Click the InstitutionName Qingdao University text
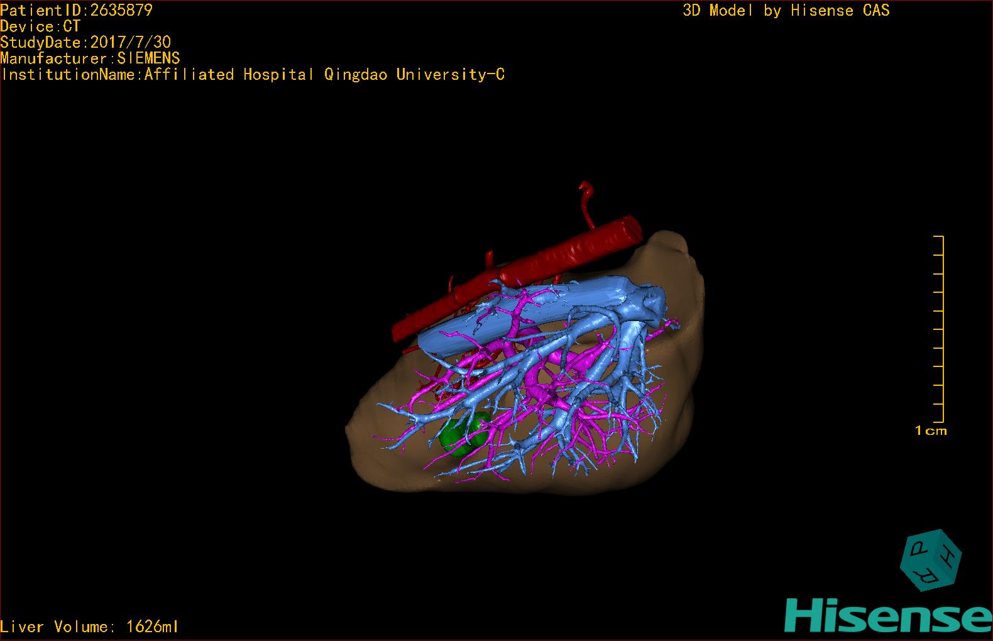 tap(253, 75)
